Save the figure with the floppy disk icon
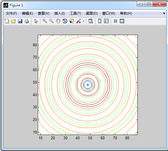 [20, 21]
